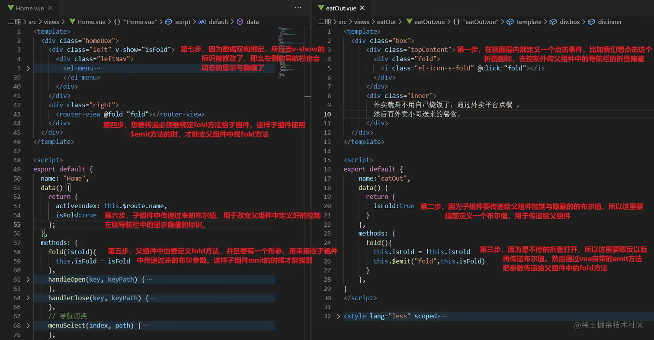Expand the folded style block in eatOut.vue
The width and height of the screenshot is (654, 340).
click(338, 316)
